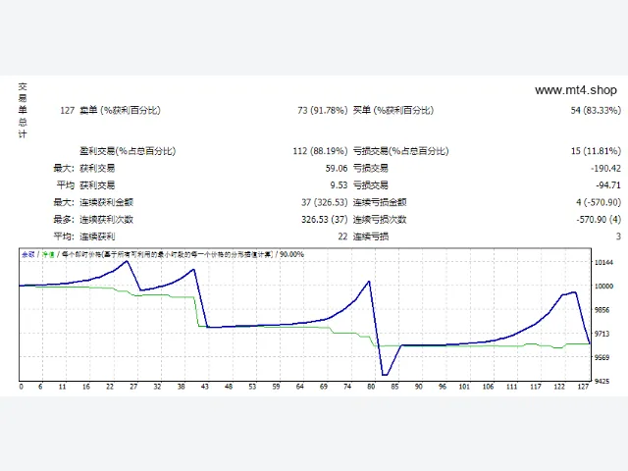Image resolution: width=628 pixels, height=471 pixels.
Task: Click the long positions value 54 (83.33%)
Action: [x=596, y=110]
